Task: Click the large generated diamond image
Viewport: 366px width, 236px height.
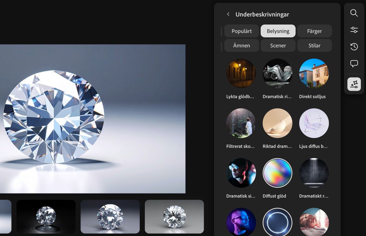Action: click(93, 119)
